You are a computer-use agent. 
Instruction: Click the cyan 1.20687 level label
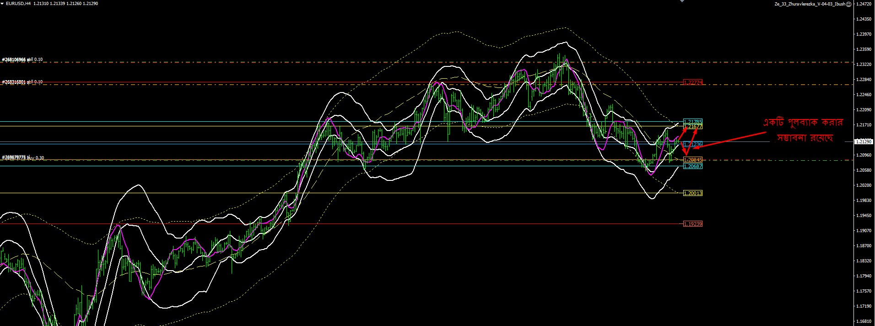point(693,166)
